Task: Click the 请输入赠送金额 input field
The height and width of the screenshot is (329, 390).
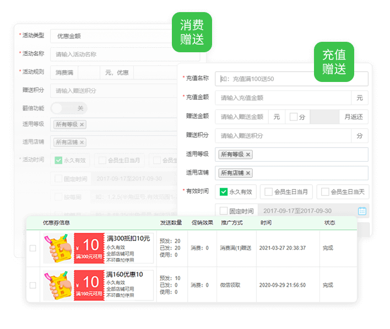Action: click(242, 117)
